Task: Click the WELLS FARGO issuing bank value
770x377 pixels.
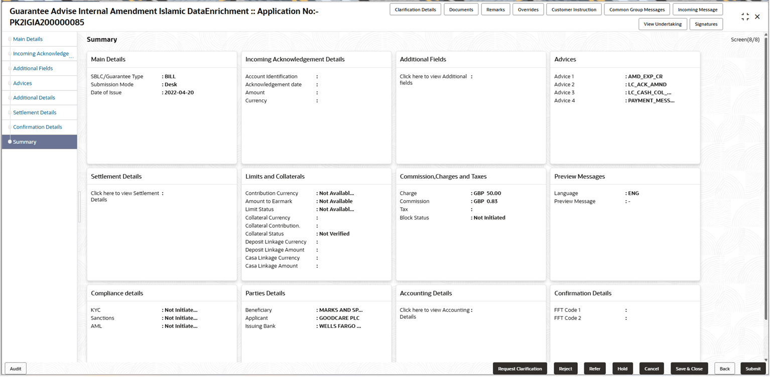Action: tap(340, 326)
